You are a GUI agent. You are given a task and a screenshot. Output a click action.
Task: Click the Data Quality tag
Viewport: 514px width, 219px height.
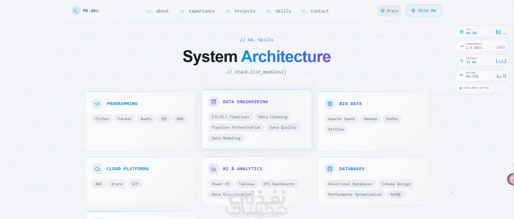point(283,127)
